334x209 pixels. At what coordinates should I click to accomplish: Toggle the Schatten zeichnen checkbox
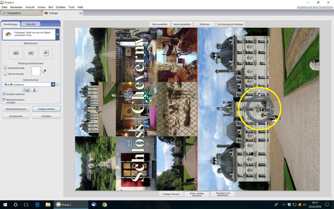4,94
